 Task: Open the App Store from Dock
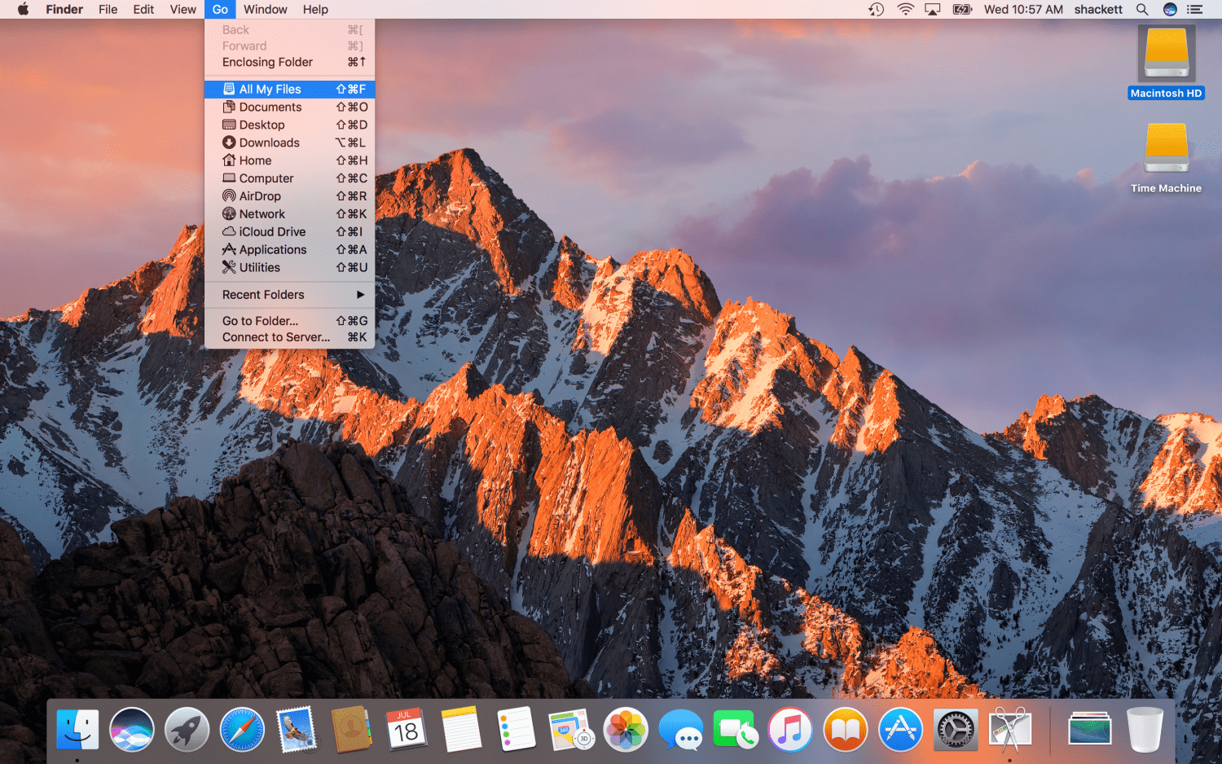[900, 729]
